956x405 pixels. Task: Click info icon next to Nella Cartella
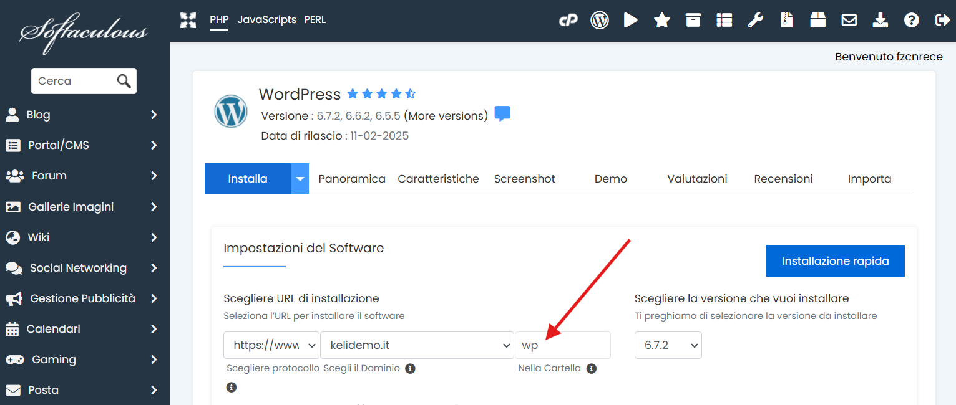592,368
